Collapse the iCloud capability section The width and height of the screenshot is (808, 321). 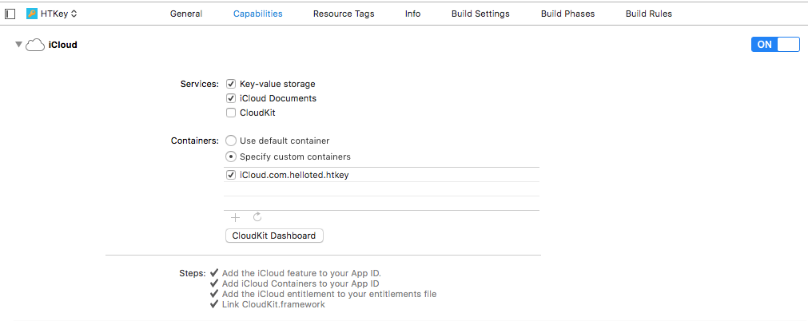pyautogui.click(x=18, y=45)
